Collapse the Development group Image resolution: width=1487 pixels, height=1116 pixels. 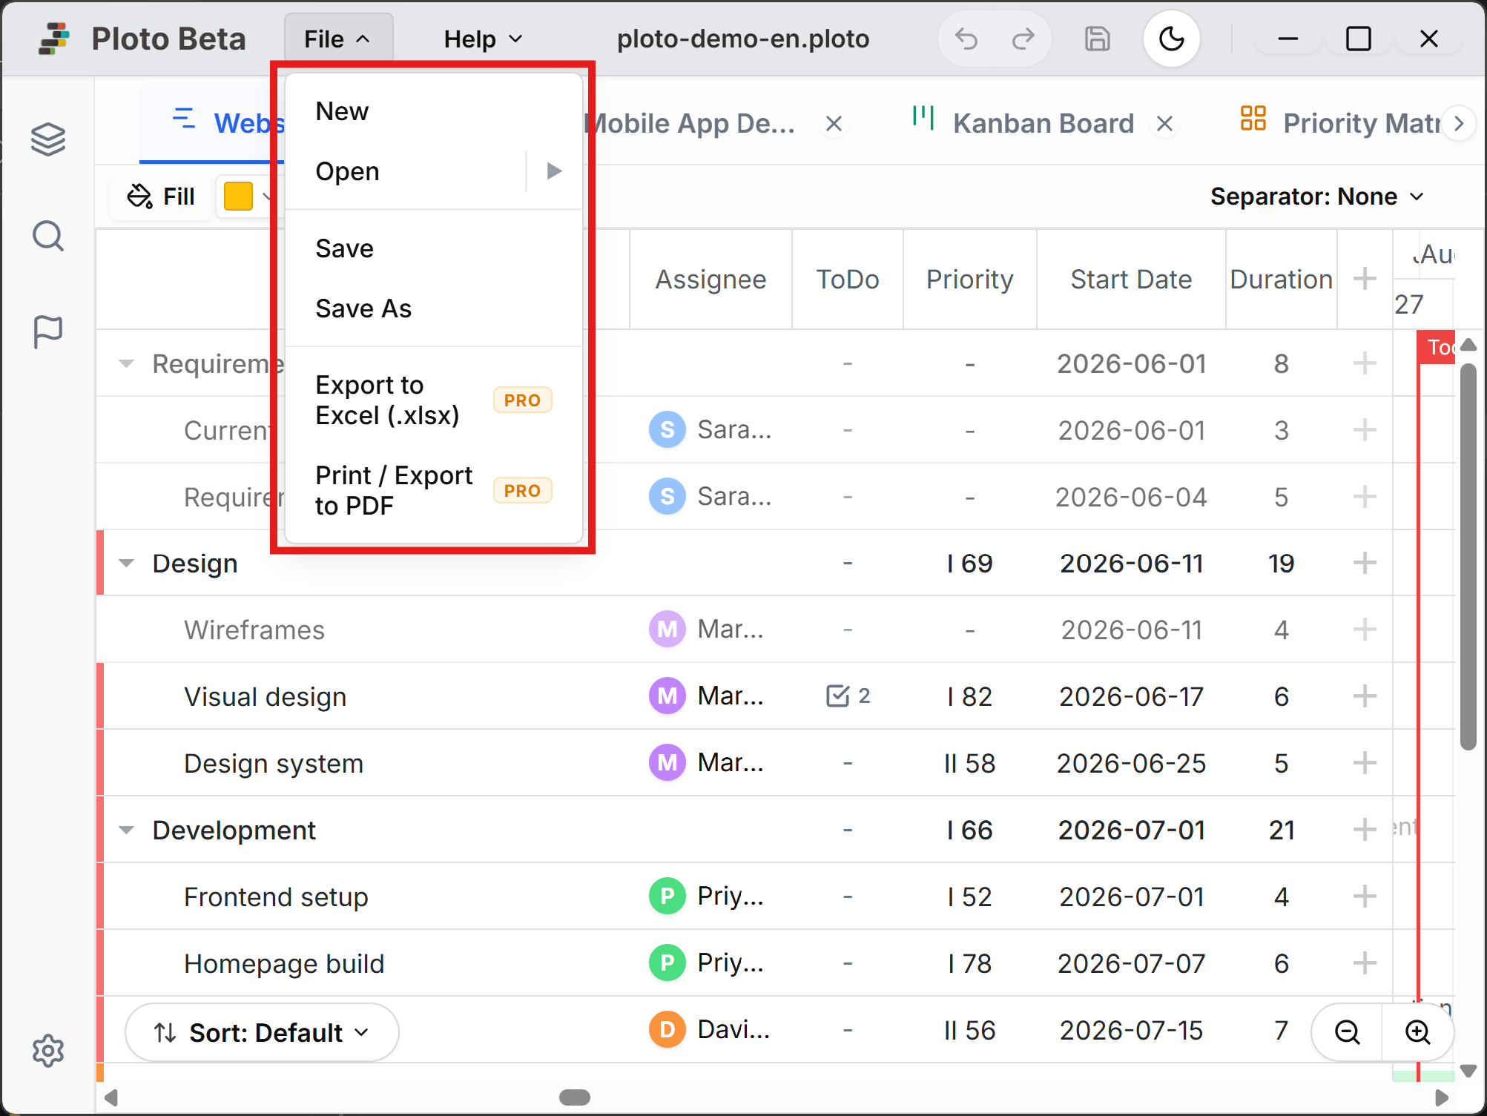(x=127, y=830)
